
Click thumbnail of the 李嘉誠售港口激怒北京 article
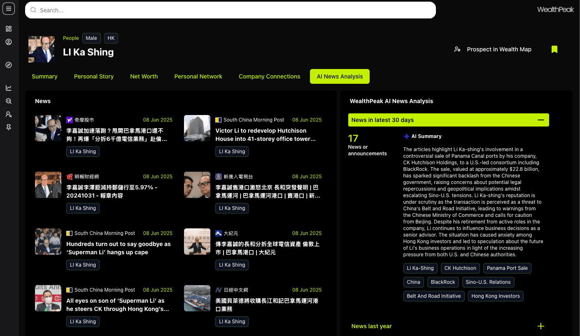click(x=197, y=185)
